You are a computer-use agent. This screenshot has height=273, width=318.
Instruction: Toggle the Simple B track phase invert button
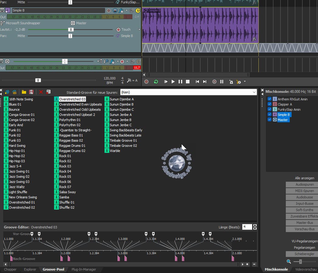pyautogui.click(x=115, y=11)
